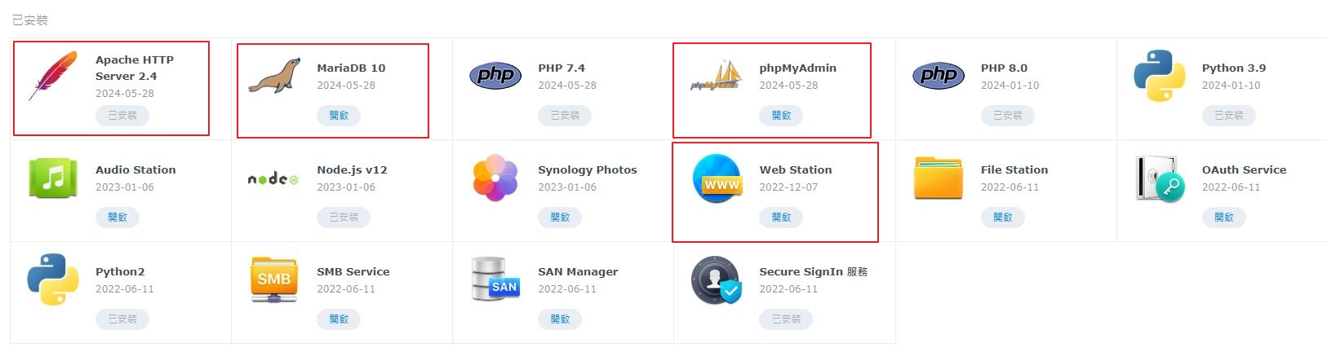Click 已安裝 button under PHP 8.0

tap(1007, 116)
